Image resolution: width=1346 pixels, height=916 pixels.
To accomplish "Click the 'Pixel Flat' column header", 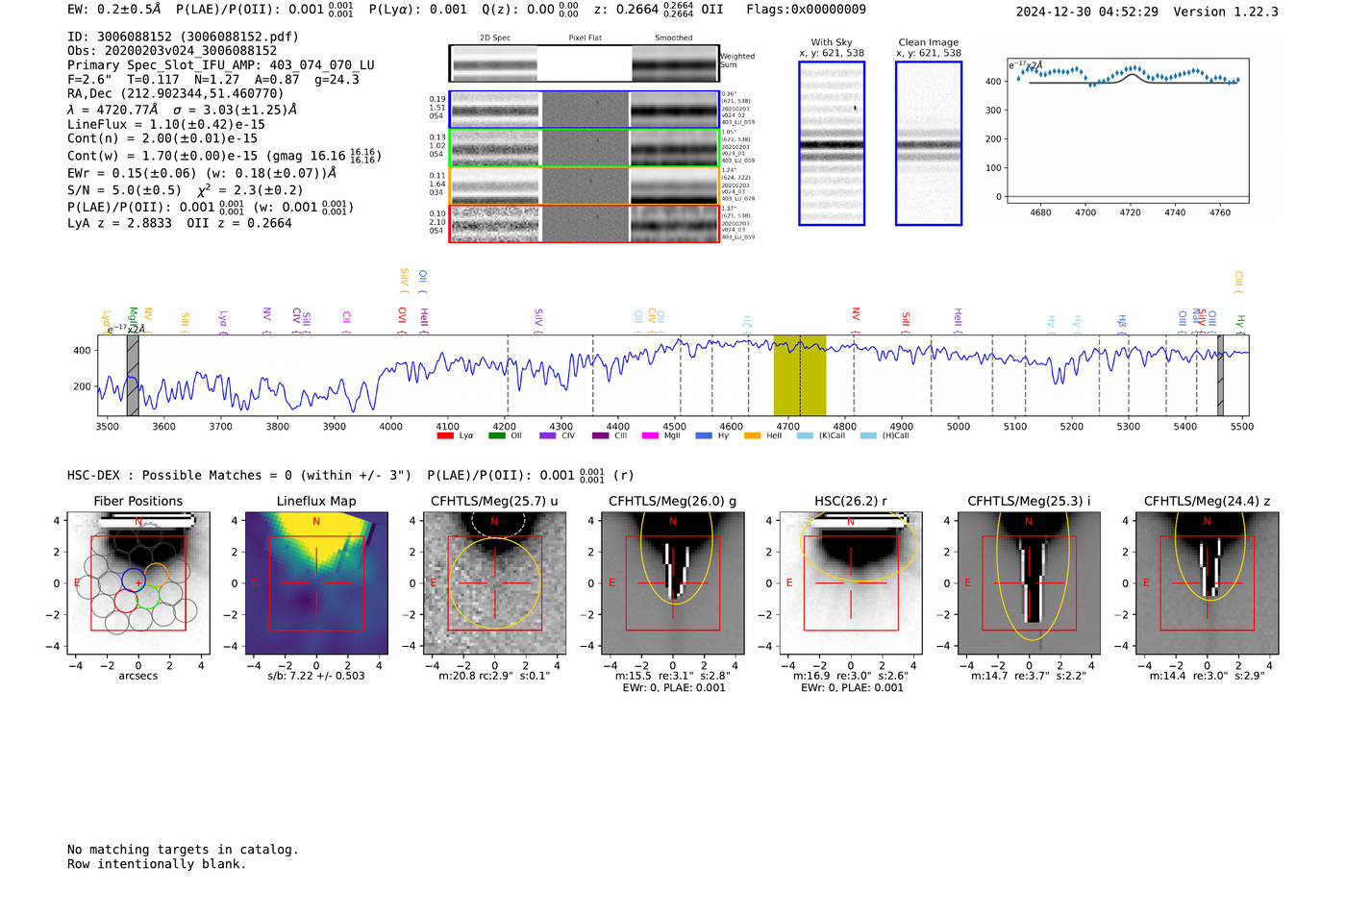I will [585, 38].
